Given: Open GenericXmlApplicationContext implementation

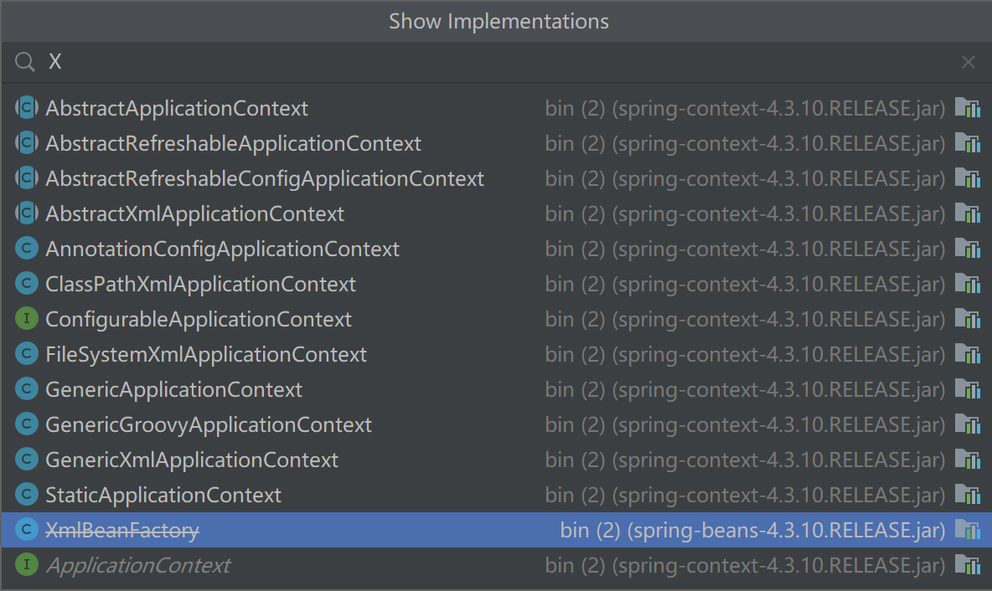Looking at the screenshot, I should [x=192, y=460].
